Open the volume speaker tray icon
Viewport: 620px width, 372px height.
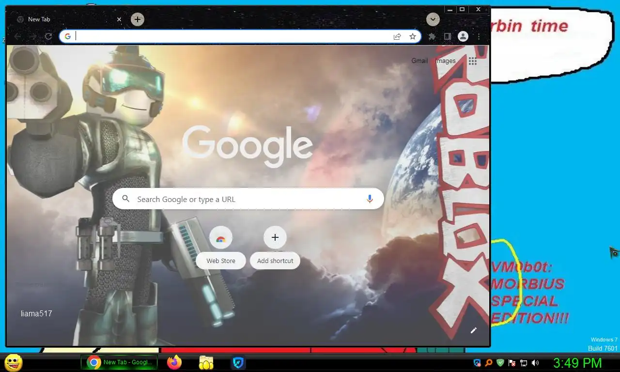click(x=535, y=362)
